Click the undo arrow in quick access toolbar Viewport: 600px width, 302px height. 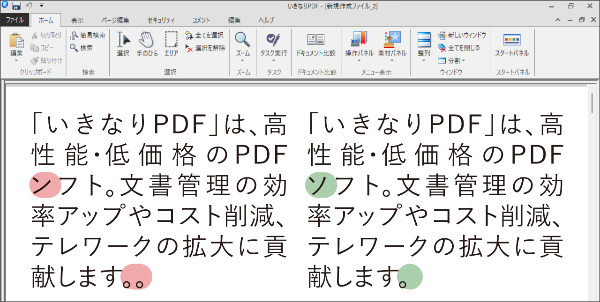click(29, 6)
